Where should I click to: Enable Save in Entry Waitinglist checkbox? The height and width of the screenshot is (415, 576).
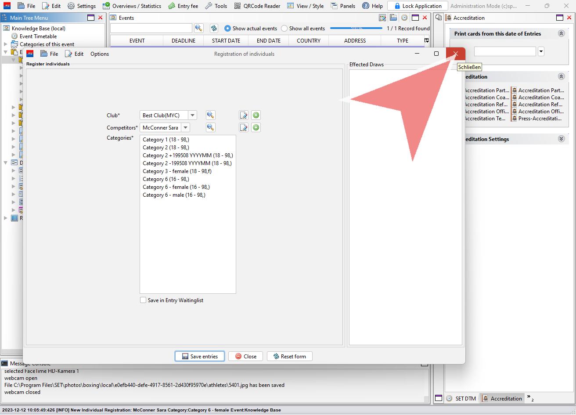pyautogui.click(x=143, y=300)
